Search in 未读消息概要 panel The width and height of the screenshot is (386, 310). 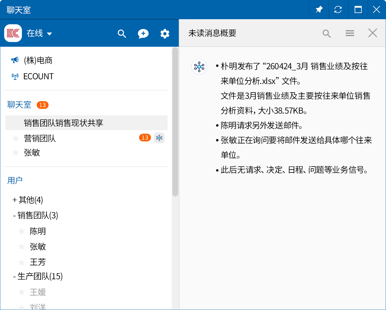327,33
